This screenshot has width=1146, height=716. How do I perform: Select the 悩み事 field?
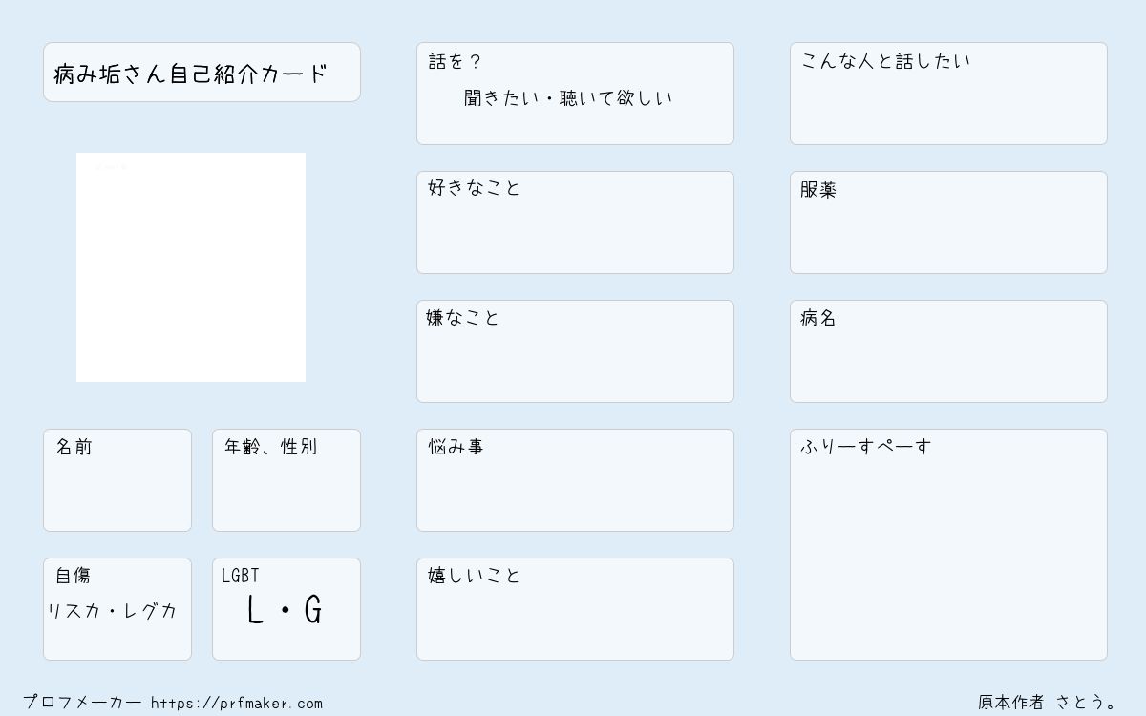(575, 480)
